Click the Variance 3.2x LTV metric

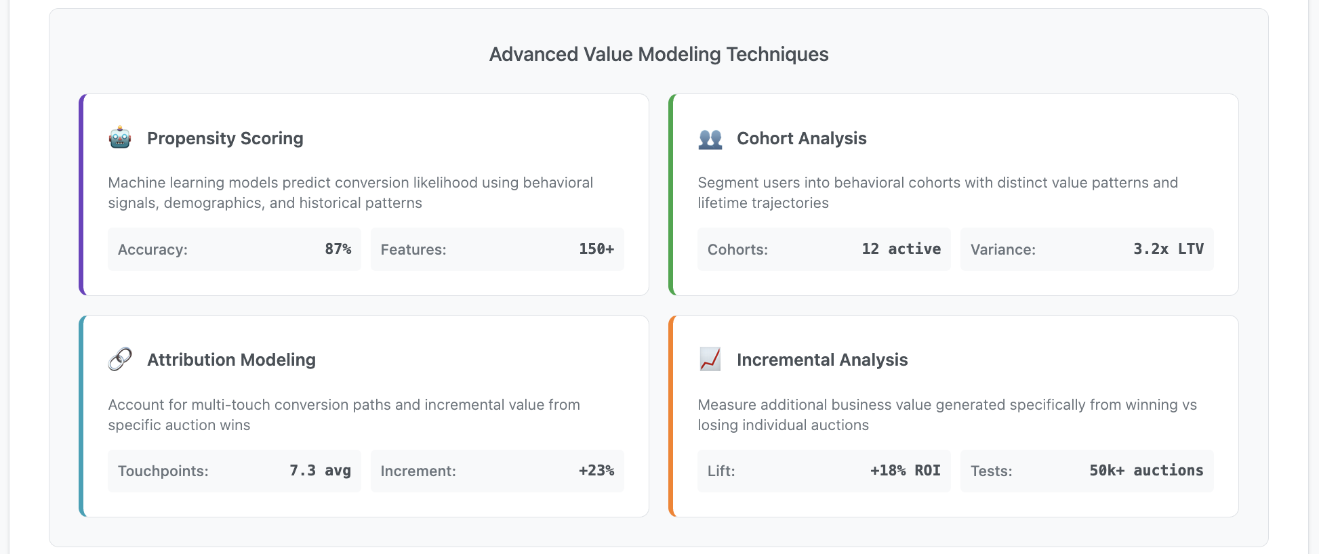[1087, 249]
